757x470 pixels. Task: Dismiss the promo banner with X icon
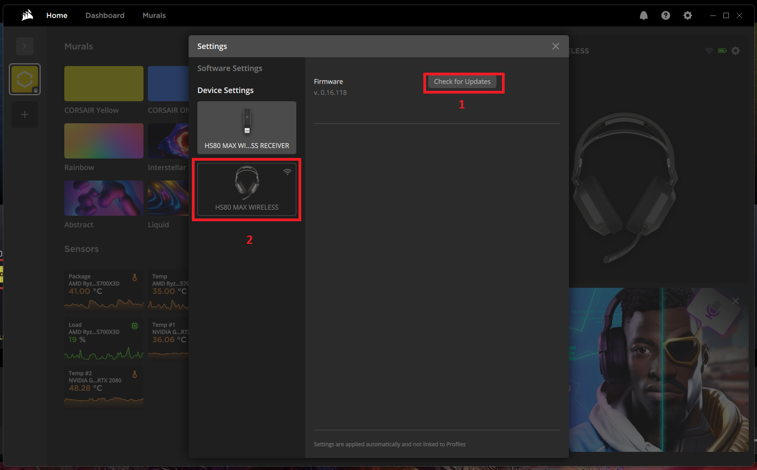tap(736, 301)
